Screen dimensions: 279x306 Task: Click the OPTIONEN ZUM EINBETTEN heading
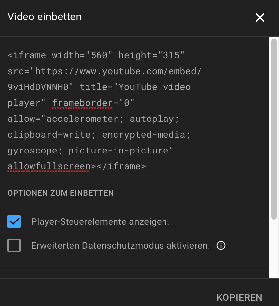[x=60, y=193]
